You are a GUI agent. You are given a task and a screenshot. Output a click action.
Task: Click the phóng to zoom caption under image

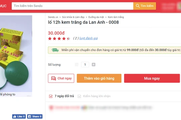coord(8,94)
